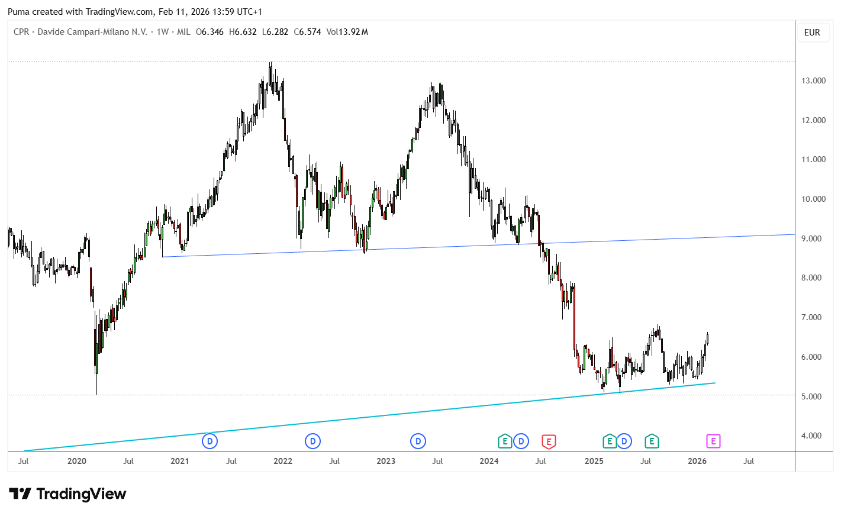The width and height of the screenshot is (841, 516).
Task: Open the red earnings E marker
Action: (549, 441)
